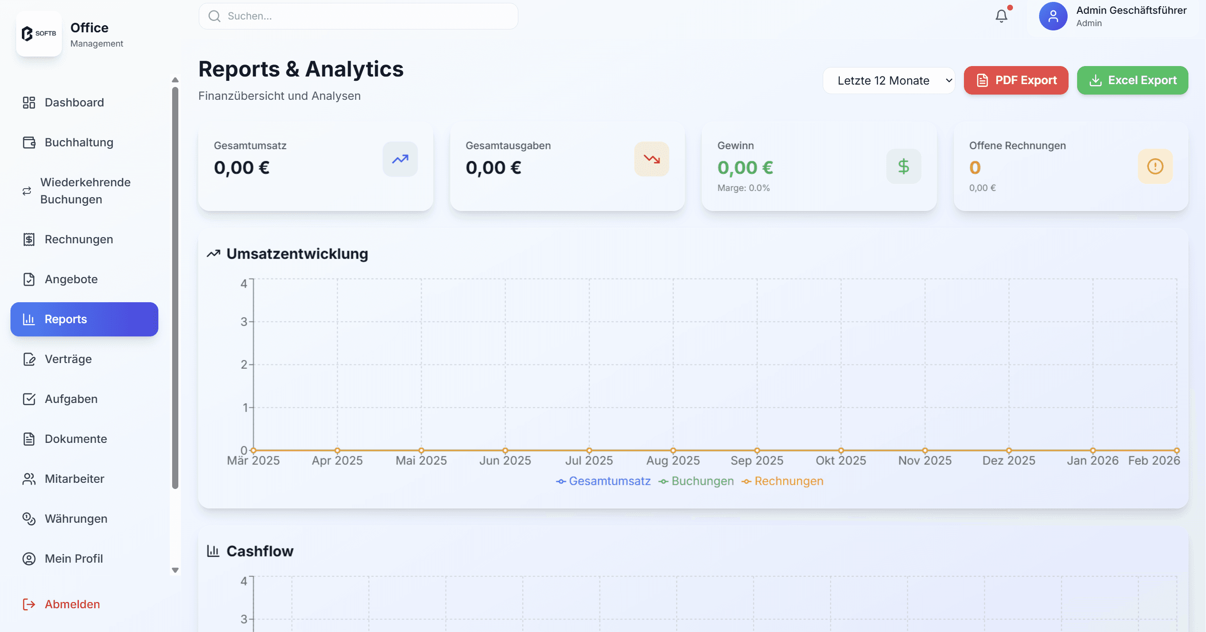Open the Letzte 12 Monate dropdown
The width and height of the screenshot is (1206, 632).
[888, 80]
